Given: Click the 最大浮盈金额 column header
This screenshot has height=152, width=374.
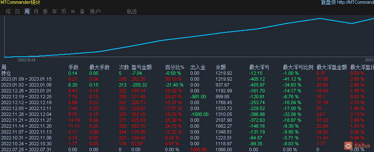Looking at the screenshot, I should coord(332,68).
